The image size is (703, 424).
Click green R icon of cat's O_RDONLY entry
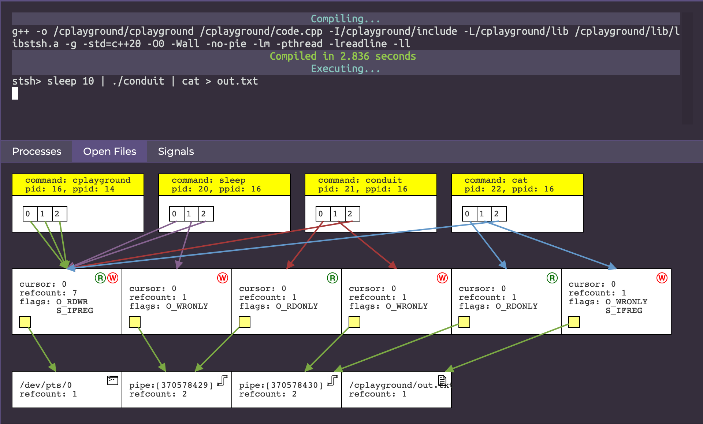pyautogui.click(x=552, y=278)
